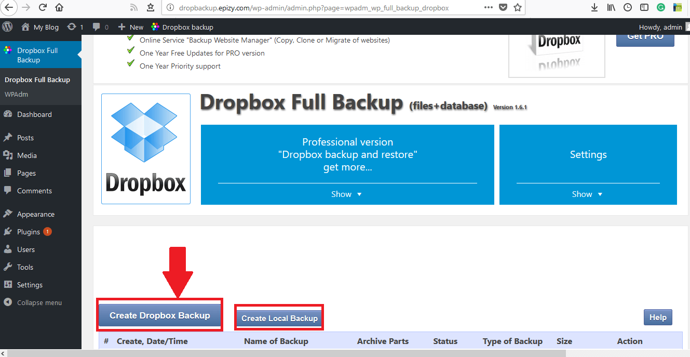Expand the Settings Show panel

coord(588,194)
